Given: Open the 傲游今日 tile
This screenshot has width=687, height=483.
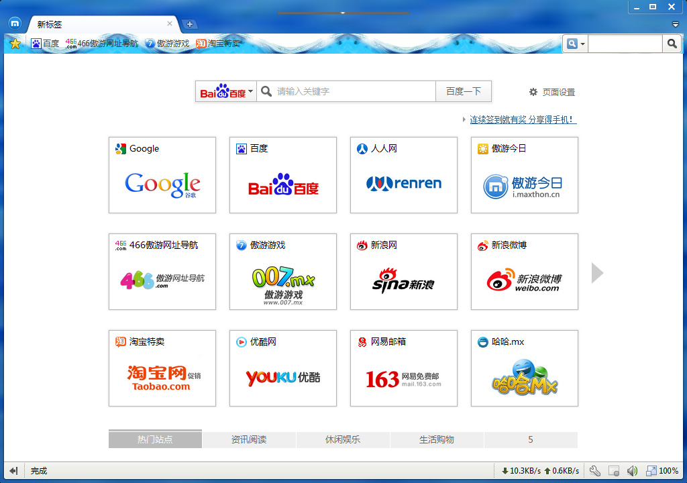Looking at the screenshot, I should (x=525, y=175).
